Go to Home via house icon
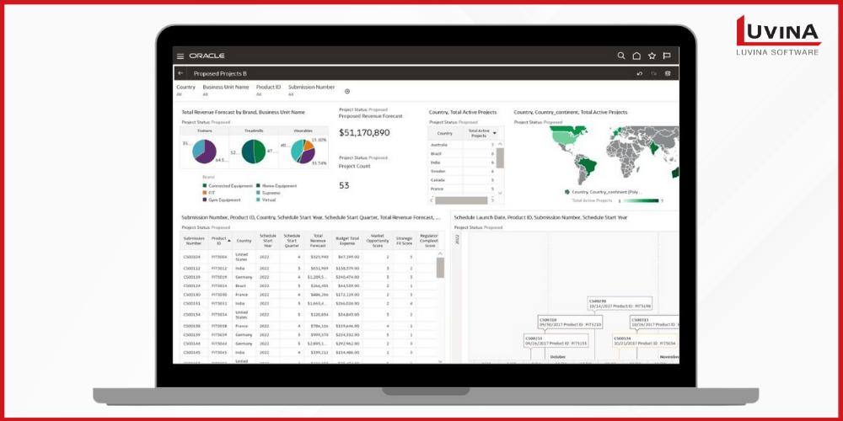 [636, 56]
